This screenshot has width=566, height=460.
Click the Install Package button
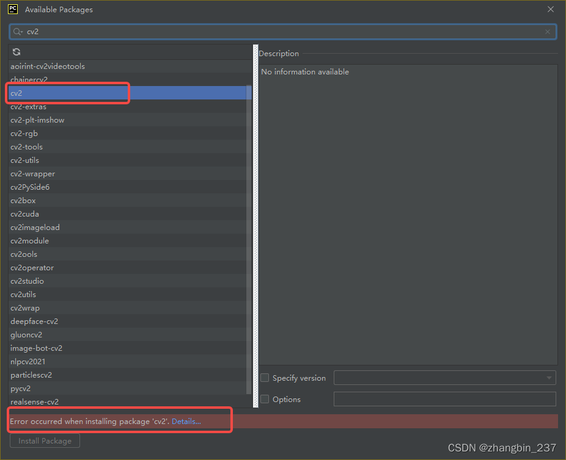click(45, 440)
